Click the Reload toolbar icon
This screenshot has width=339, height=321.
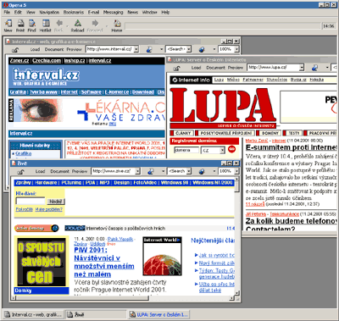77,25
